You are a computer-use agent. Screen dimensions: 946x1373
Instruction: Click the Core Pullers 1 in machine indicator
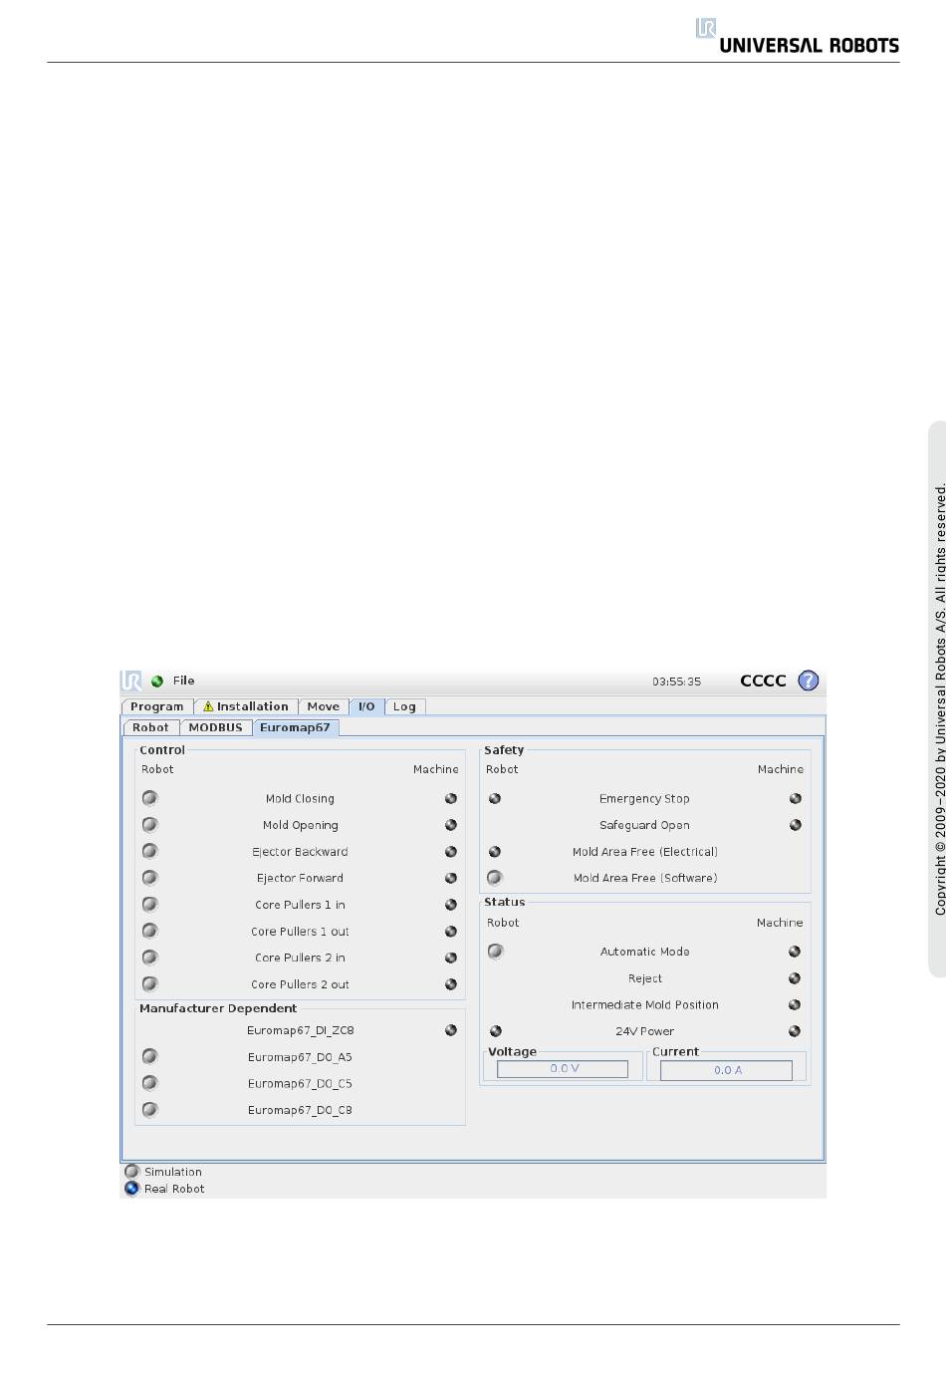451,905
